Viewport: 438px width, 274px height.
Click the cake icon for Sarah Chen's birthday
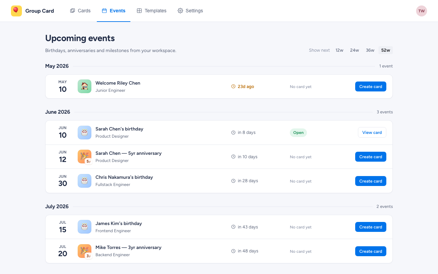pos(85,133)
